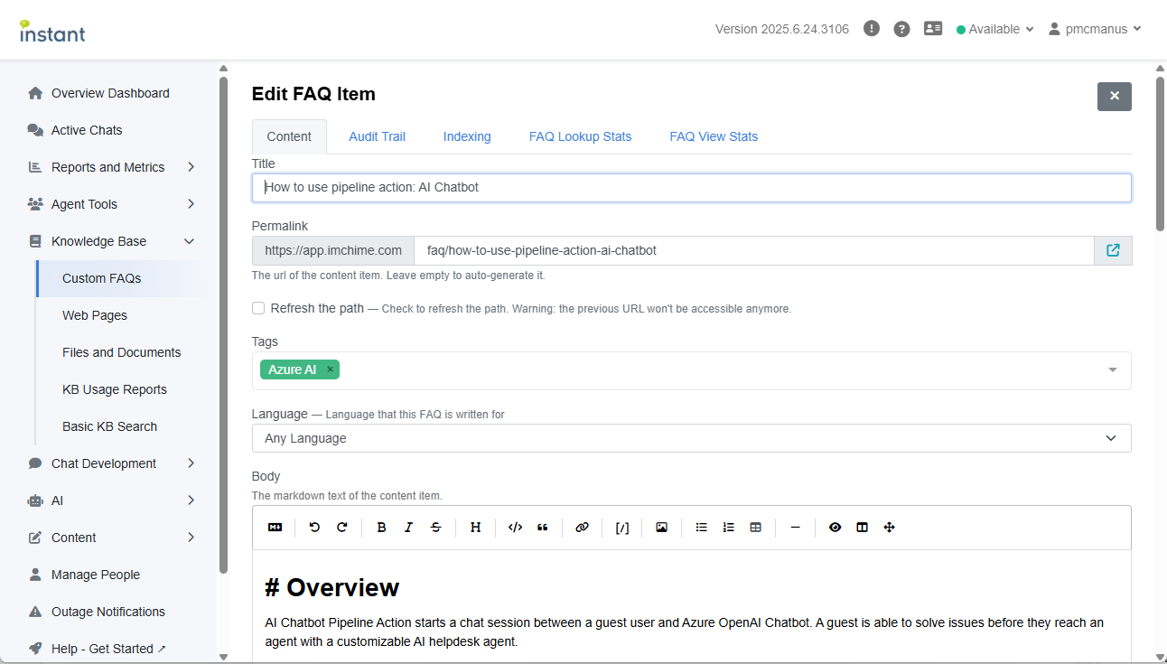Expand Agent Tools menu
The width and height of the screenshot is (1167, 664).
191,204
